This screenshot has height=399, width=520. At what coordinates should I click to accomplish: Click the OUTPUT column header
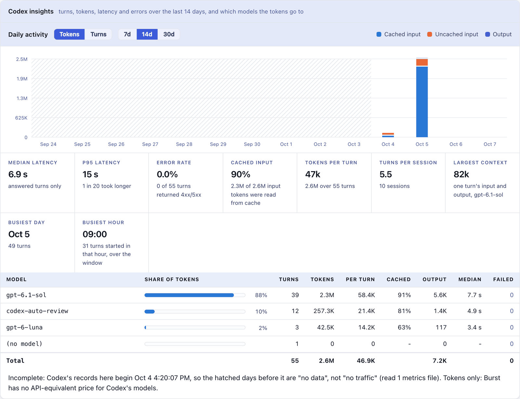coord(435,279)
